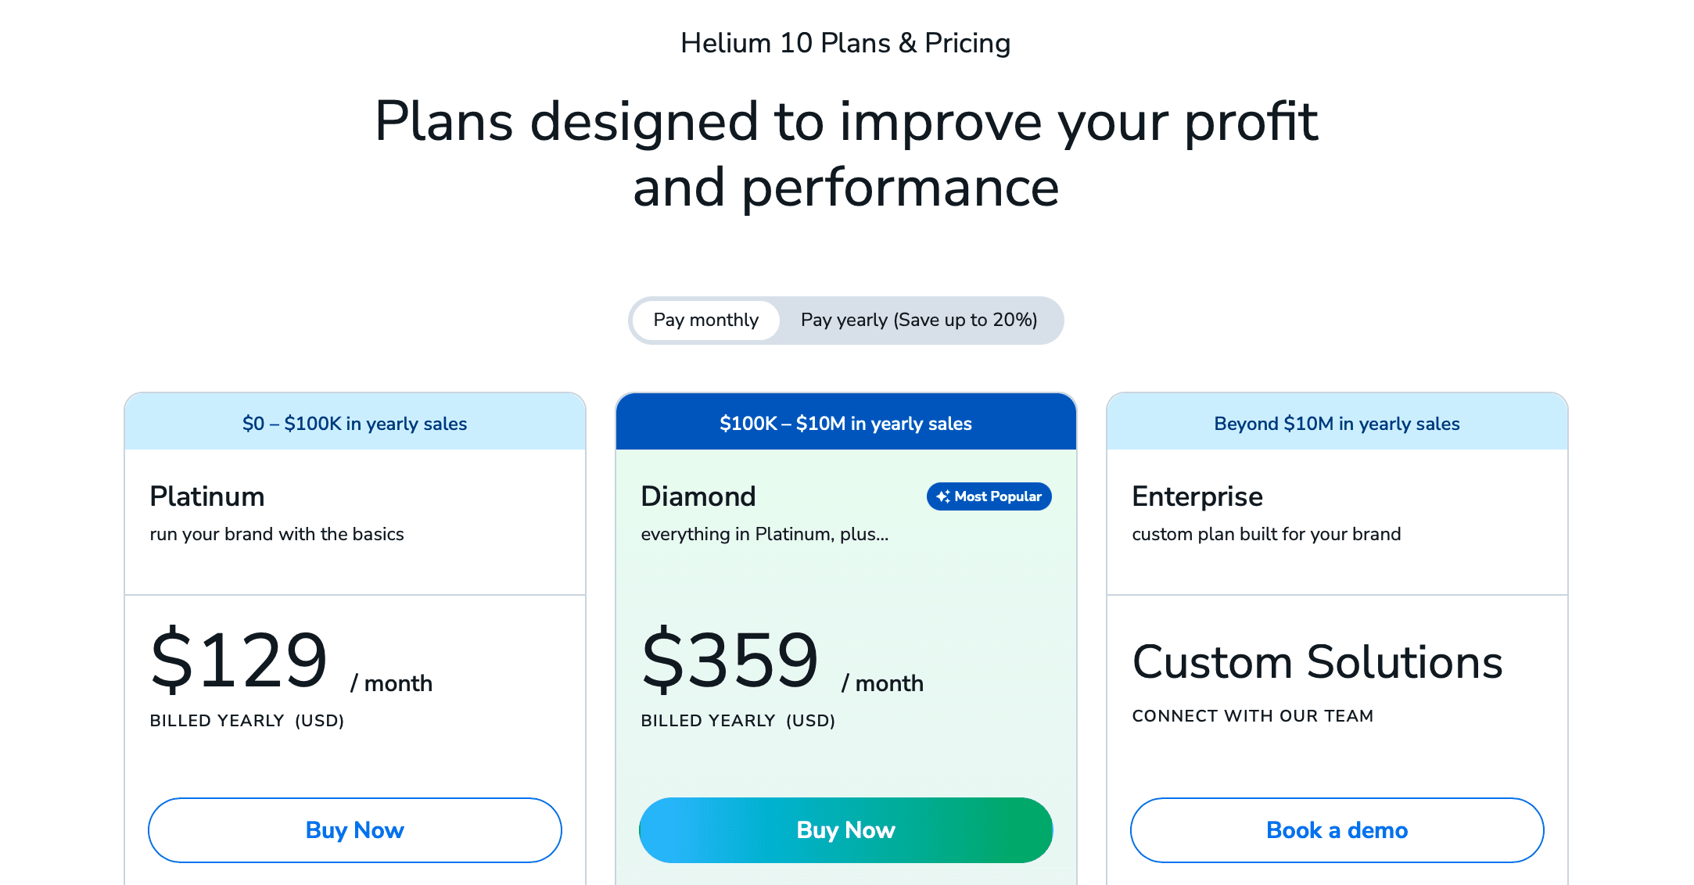Screen dimensions: 1694x885
Task: Click the Beyond $10M yearly sales banner
Action: (1337, 423)
